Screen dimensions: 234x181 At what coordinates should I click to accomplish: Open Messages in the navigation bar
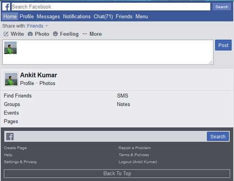point(48,16)
